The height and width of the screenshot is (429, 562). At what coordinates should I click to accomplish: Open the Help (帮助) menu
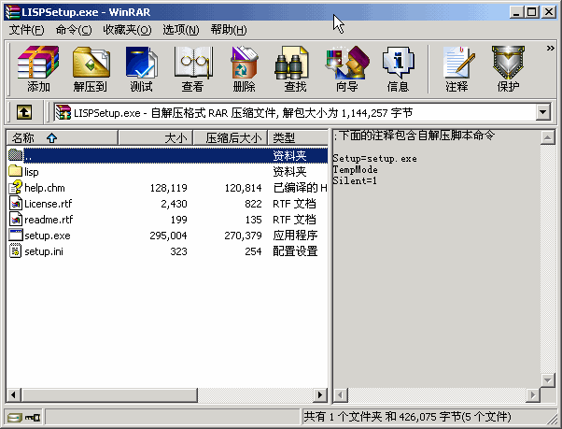[x=229, y=30]
